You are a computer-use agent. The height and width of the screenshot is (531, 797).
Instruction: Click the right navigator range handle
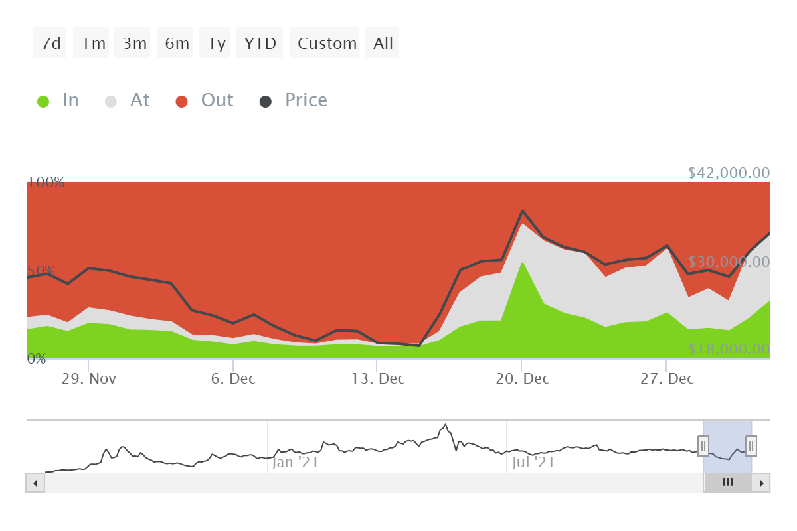(751, 446)
